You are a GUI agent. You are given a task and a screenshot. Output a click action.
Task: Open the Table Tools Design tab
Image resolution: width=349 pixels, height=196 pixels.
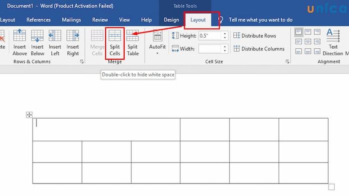click(x=172, y=20)
